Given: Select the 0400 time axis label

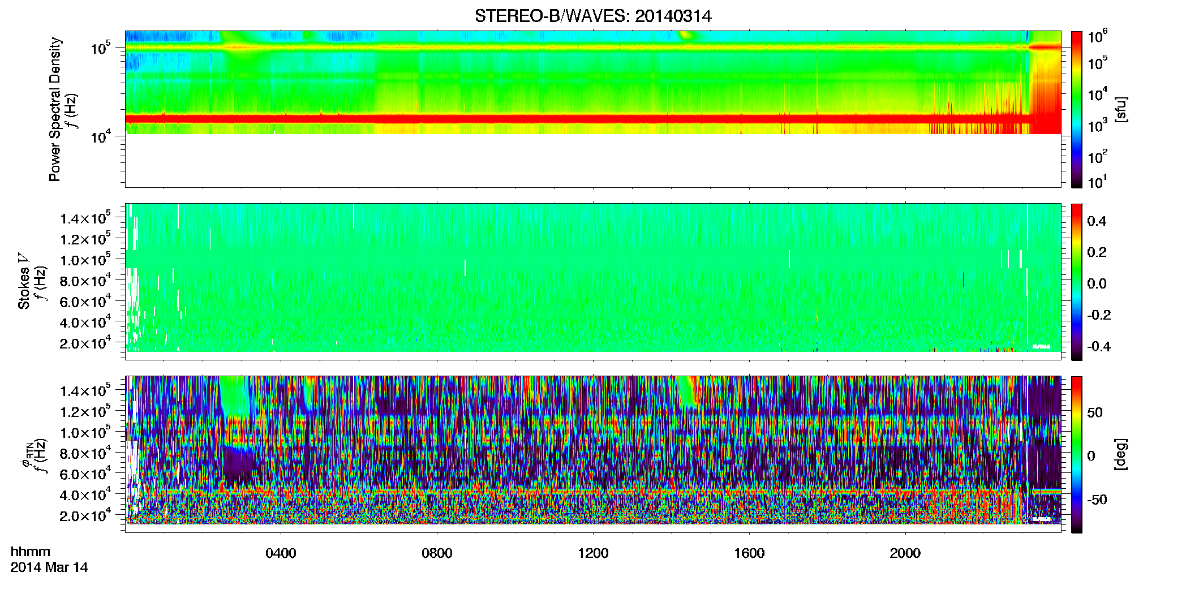Looking at the screenshot, I should [281, 553].
